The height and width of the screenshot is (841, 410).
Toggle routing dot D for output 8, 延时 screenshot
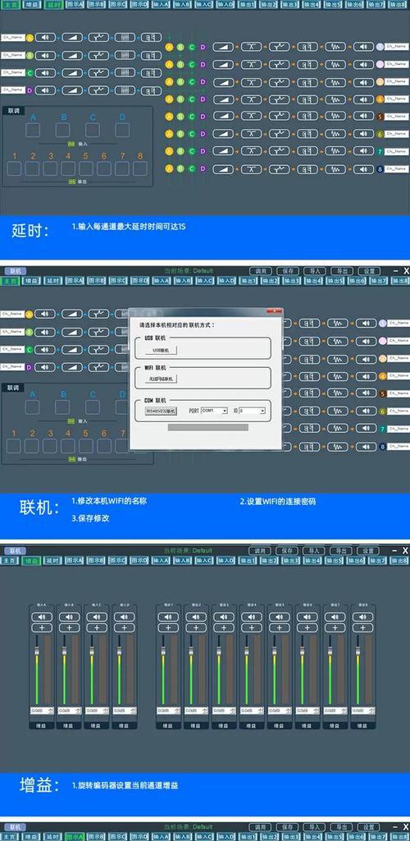click(x=203, y=169)
